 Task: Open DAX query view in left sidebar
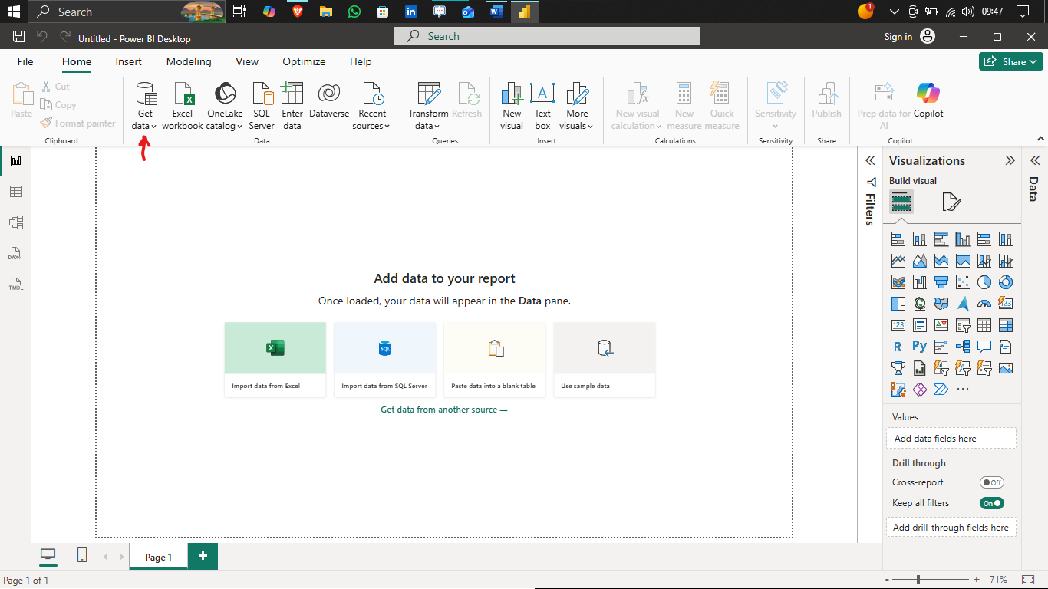click(15, 253)
